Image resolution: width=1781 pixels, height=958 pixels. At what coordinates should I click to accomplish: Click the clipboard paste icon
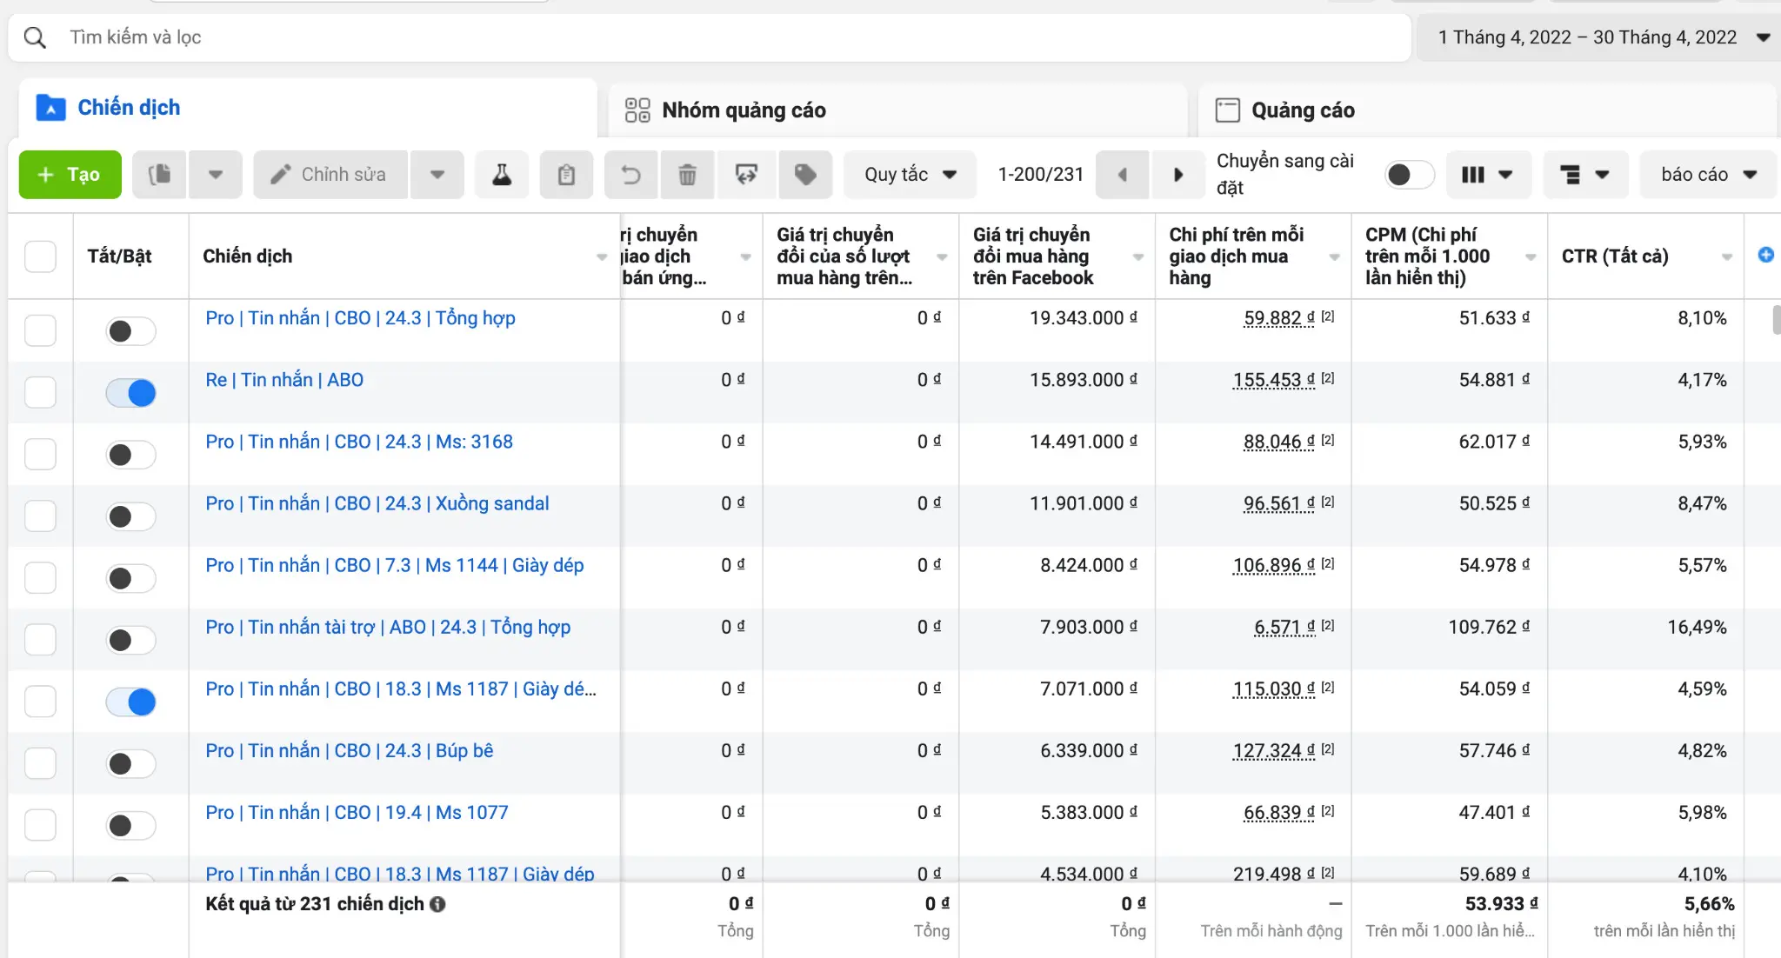(x=566, y=175)
